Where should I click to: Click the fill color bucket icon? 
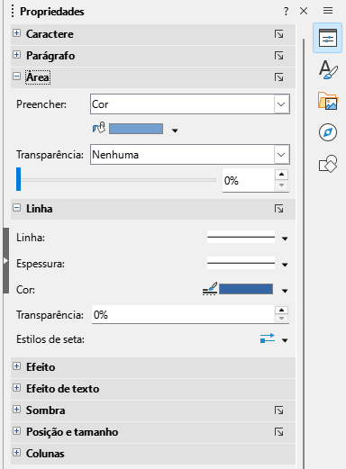click(x=99, y=128)
